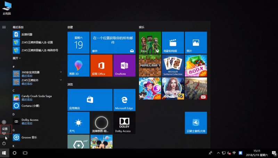Open the Mail tile
The image size is (278, 158).
pyautogui.click(x=113, y=43)
